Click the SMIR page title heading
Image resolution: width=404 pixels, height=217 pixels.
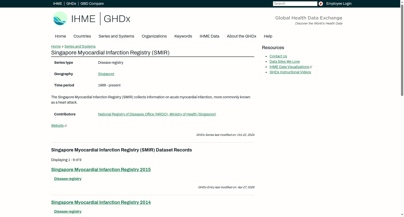(110, 53)
